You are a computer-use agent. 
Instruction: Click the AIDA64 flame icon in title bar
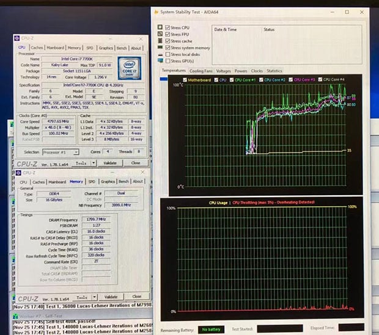tap(155, 11)
